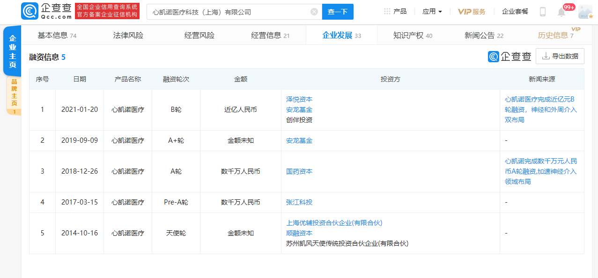Click date 2017-03-15 cell
The image size is (598, 278).
80,202
